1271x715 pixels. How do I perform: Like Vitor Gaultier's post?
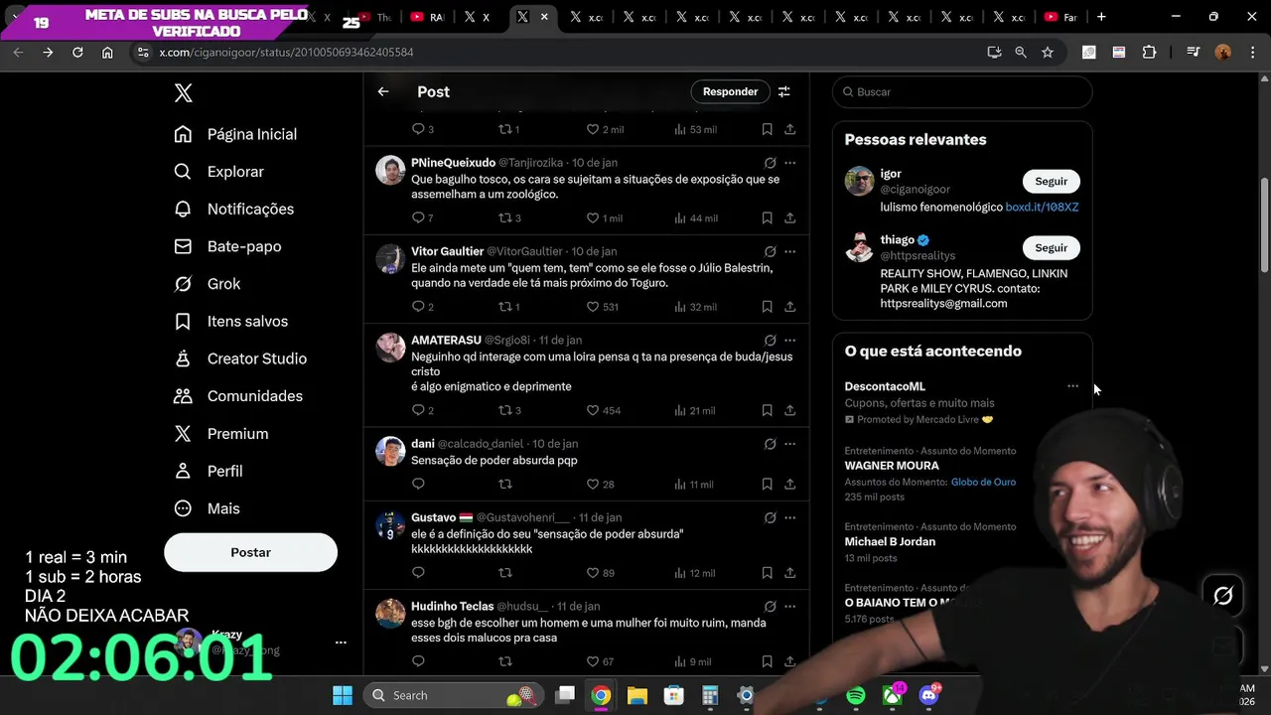coord(593,307)
